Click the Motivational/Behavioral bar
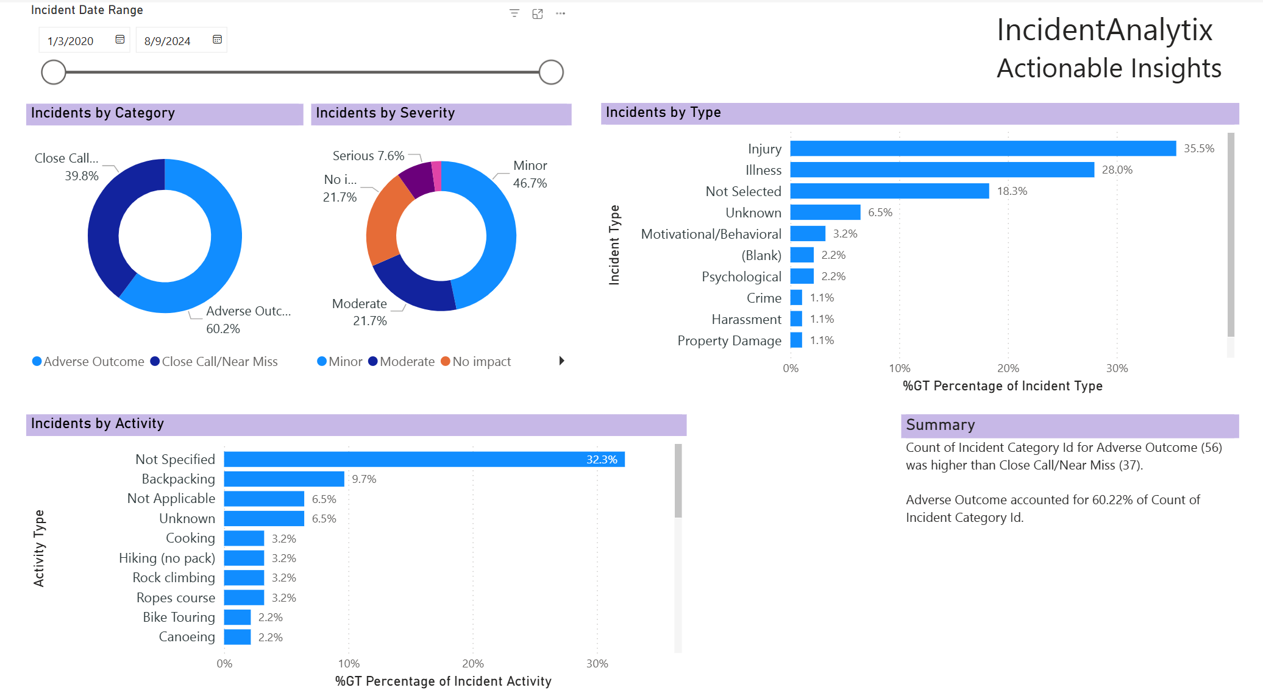The height and width of the screenshot is (693, 1263). (808, 234)
